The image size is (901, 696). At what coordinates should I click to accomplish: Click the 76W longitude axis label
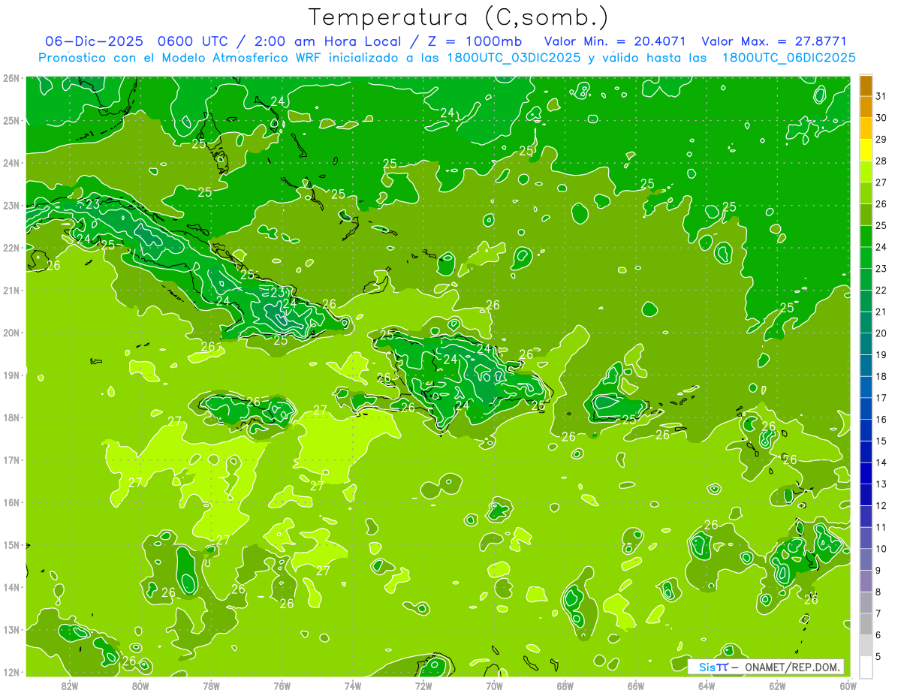(282, 685)
